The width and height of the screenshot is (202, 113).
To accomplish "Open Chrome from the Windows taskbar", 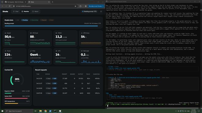I will pyautogui.click(x=45, y=111).
